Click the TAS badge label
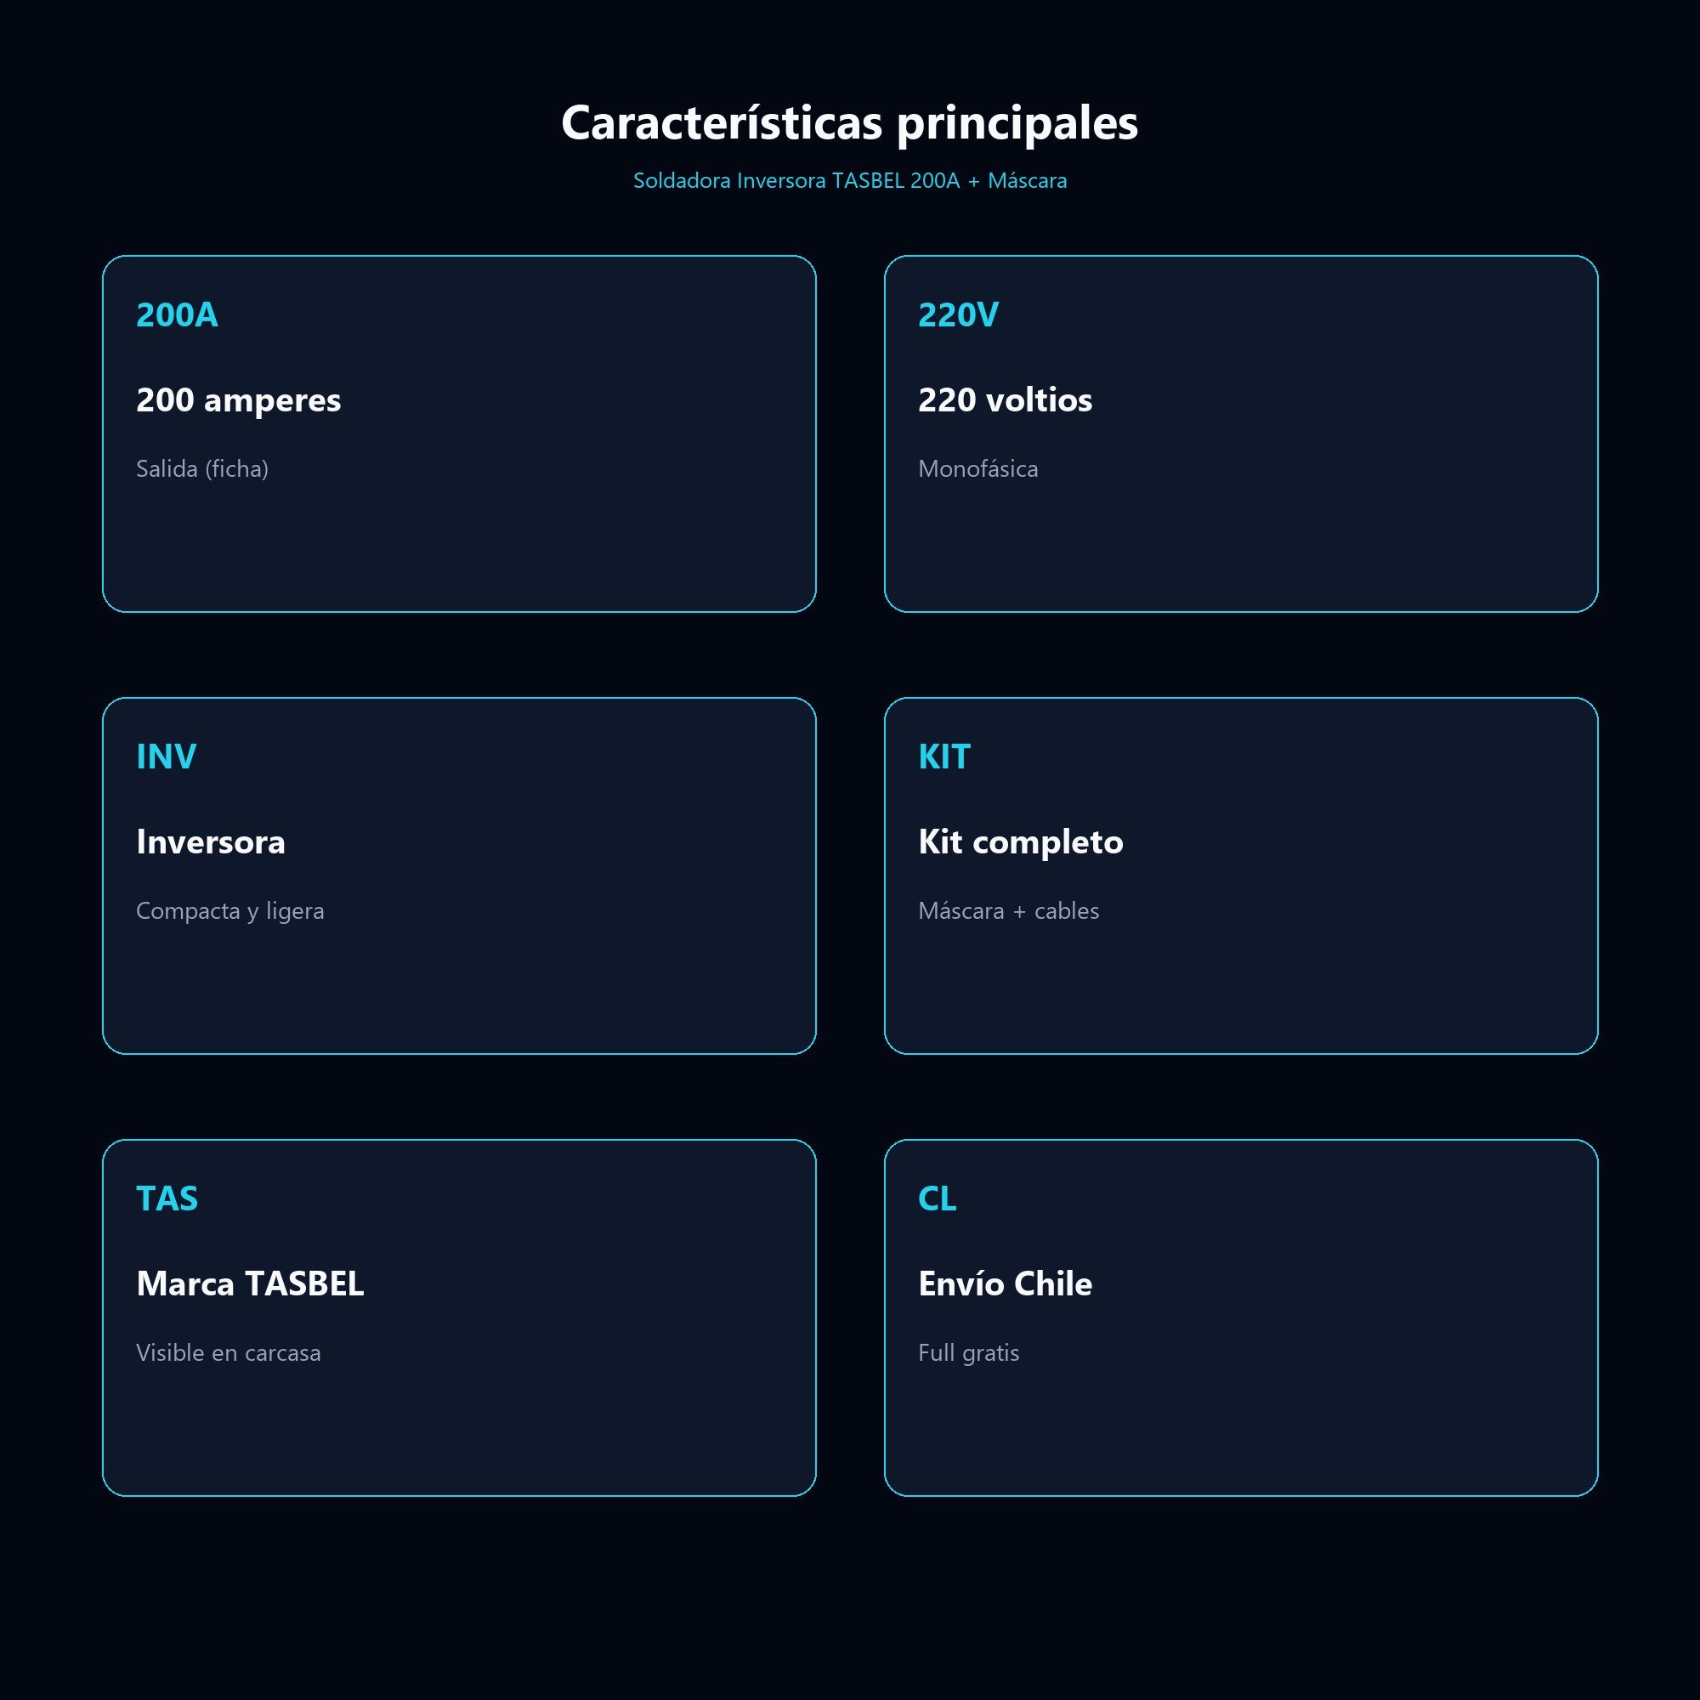The width and height of the screenshot is (1700, 1700). click(x=167, y=1198)
